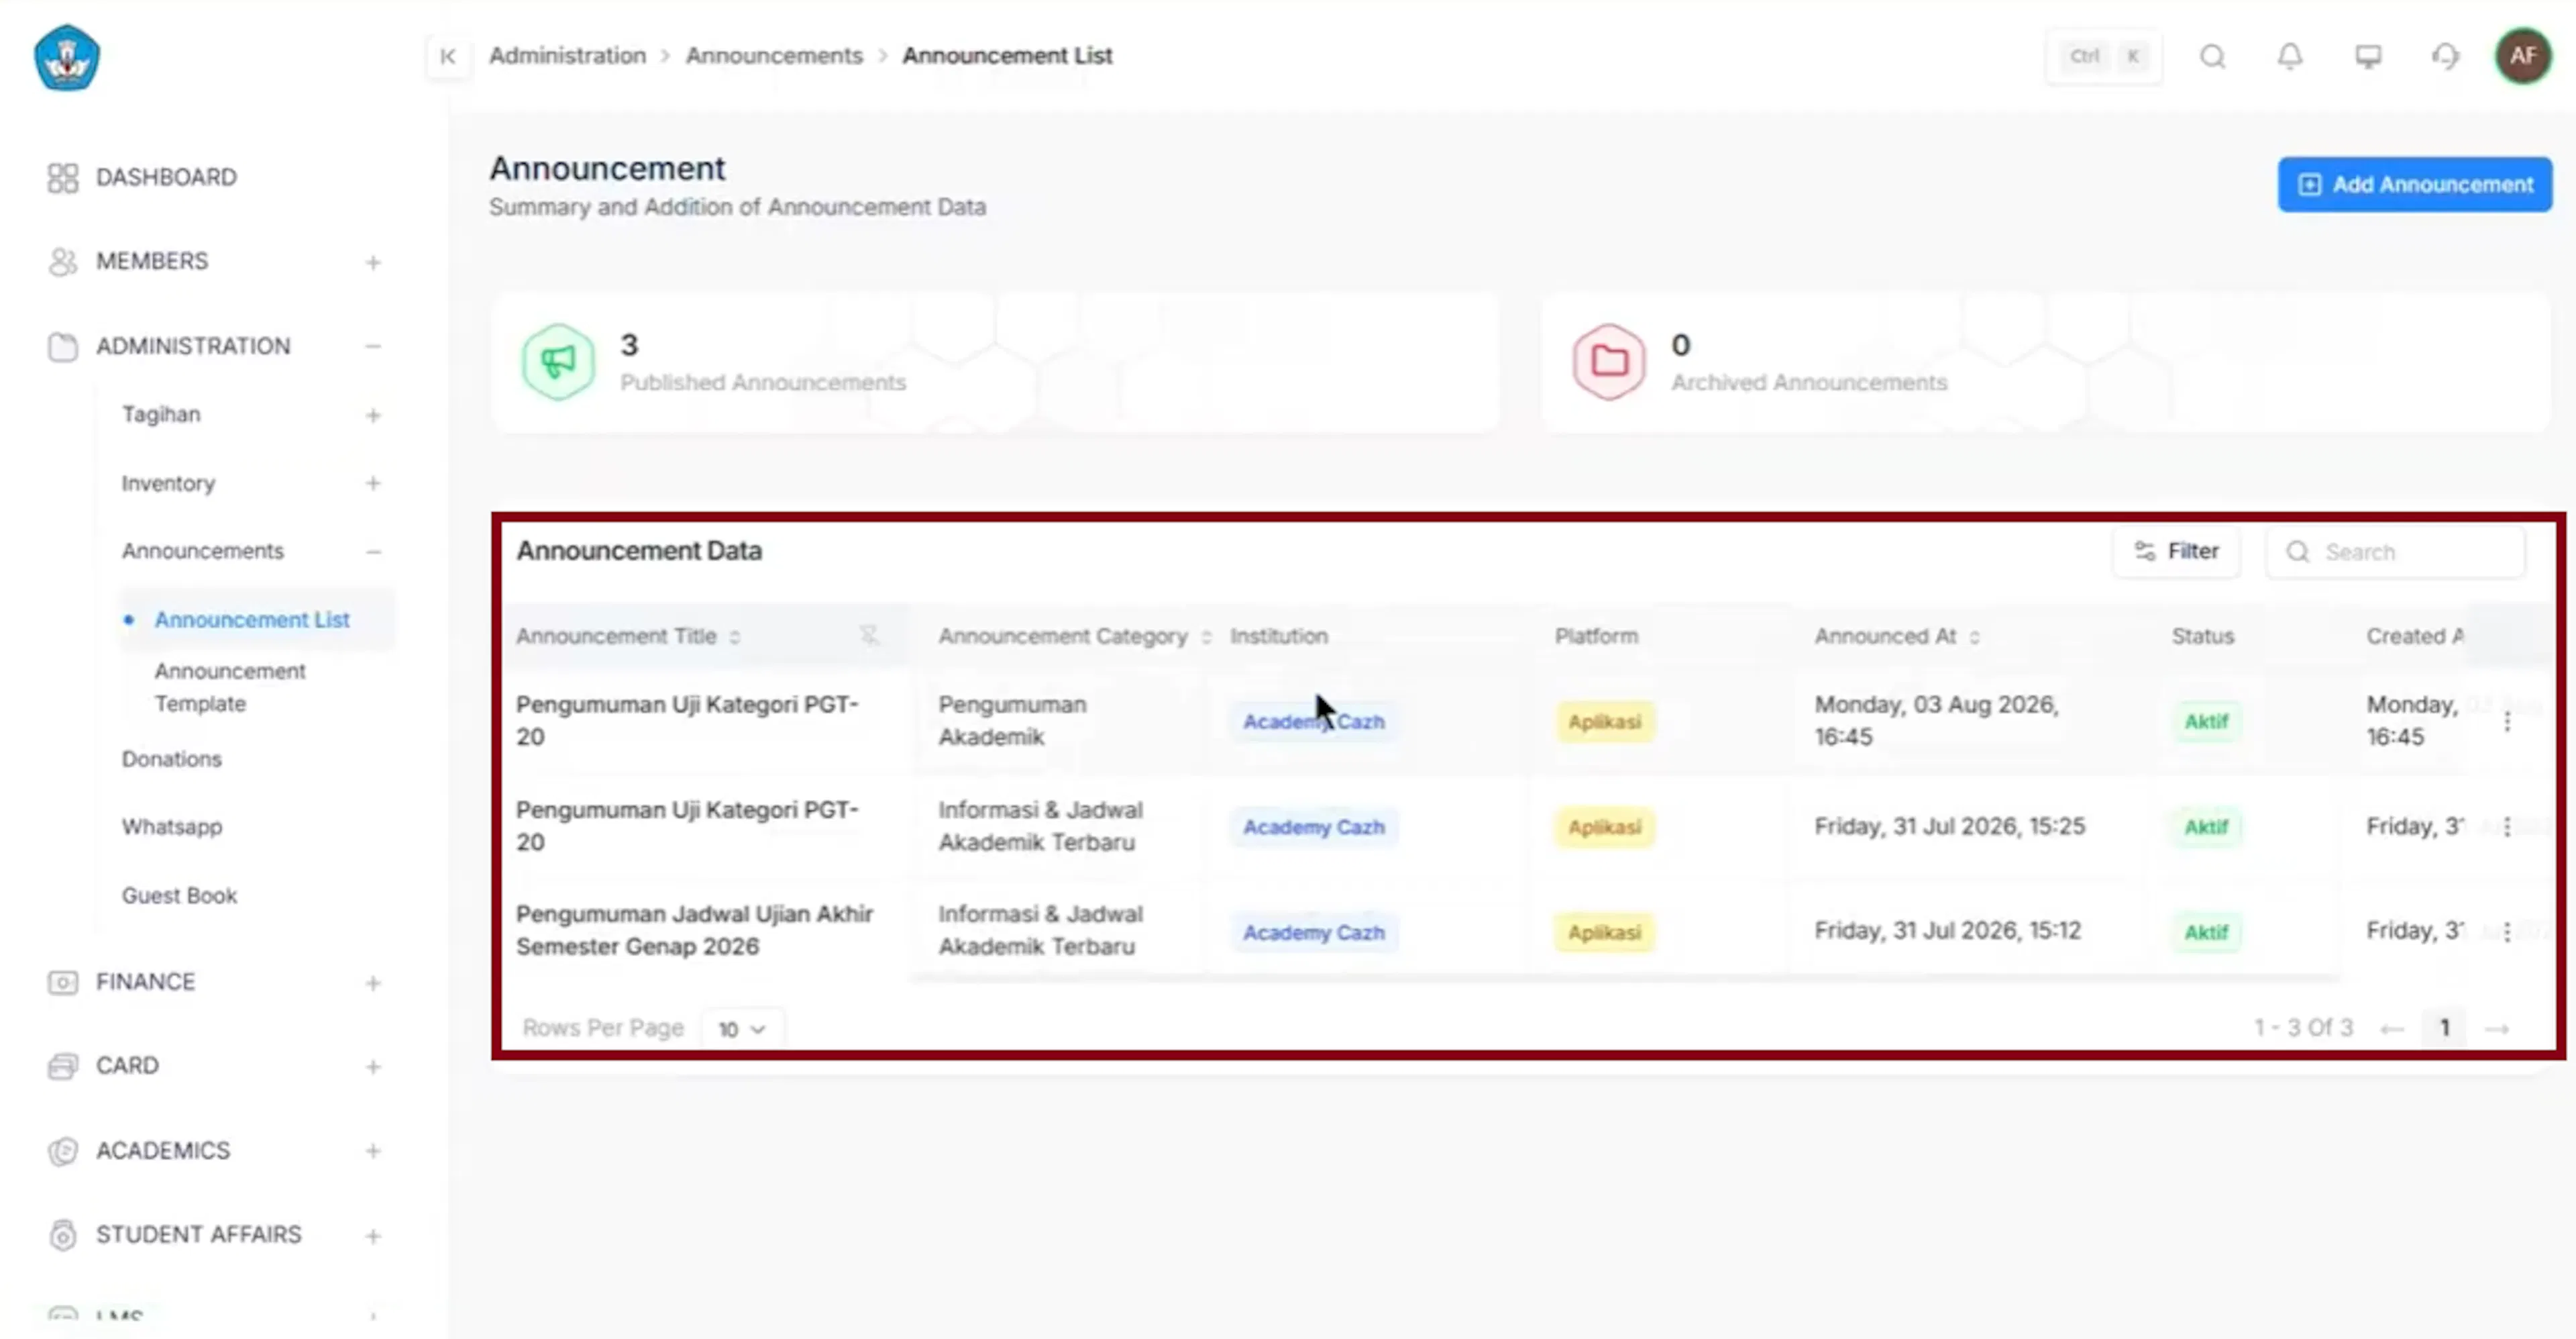The image size is (2576, 1339).
Task: Click page number 1 in pagination
Action: point(2444,1028)
